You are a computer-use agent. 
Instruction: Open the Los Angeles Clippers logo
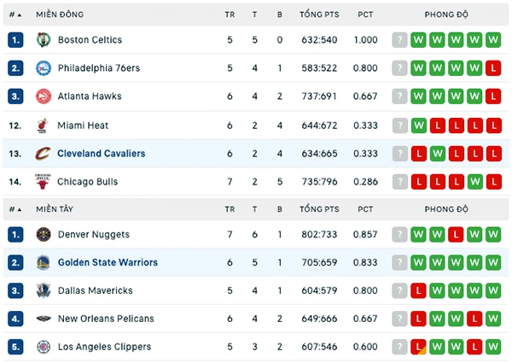coord(44,347)
